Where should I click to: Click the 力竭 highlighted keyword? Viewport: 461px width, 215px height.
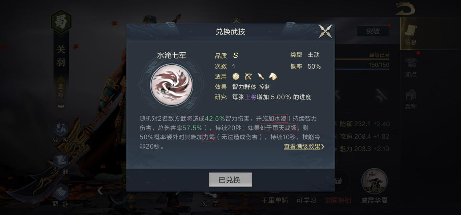tap(209, 137)
